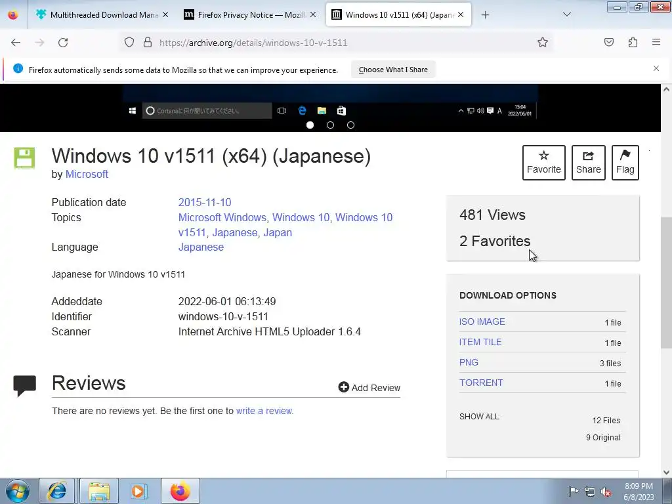
Task: Flag this item
Action: pyautogui.click(x=625, y=163)
